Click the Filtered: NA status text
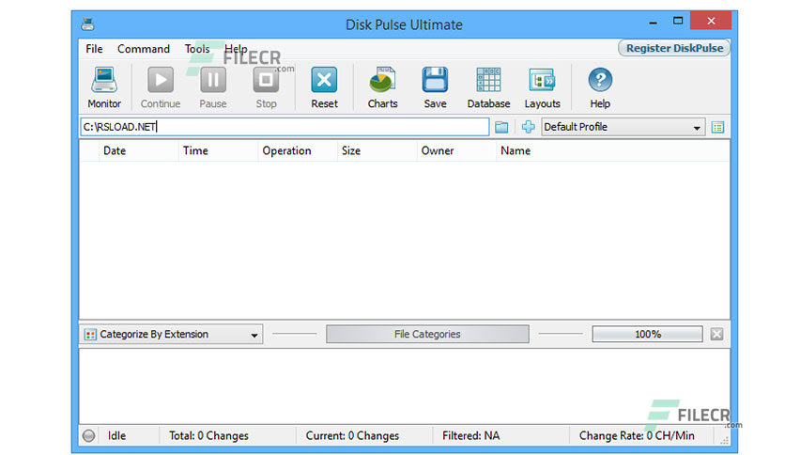Screen dimensions: 785x455 pyautogui.click(x=471, y=436)
